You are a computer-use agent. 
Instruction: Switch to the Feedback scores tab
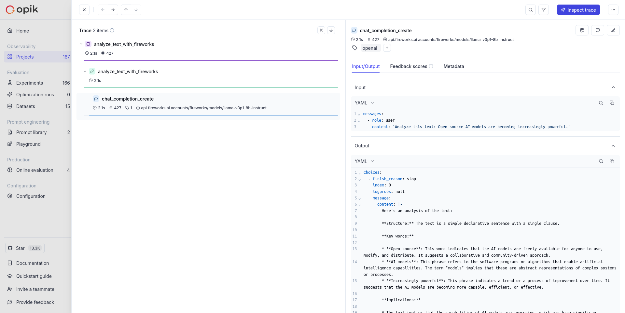(x=409, y=66)
